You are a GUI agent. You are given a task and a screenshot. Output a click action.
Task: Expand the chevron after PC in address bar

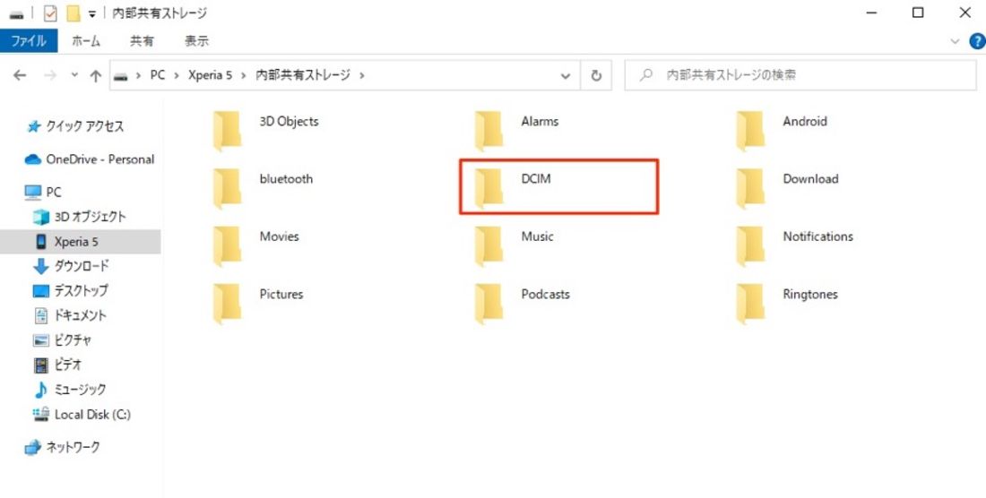[176, 75]
